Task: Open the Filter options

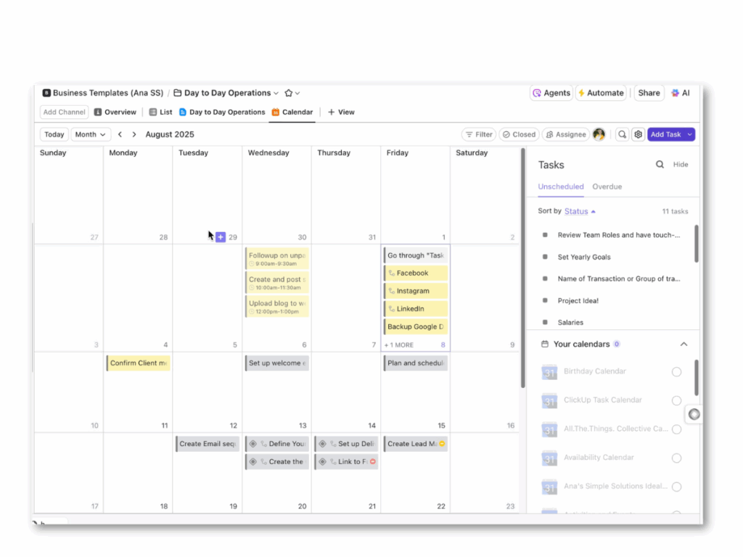Action: 479,134
